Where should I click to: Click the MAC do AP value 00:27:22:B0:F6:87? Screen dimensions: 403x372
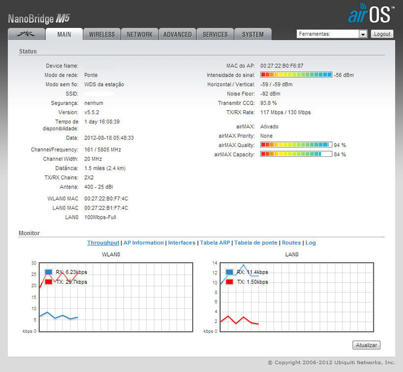281,66
